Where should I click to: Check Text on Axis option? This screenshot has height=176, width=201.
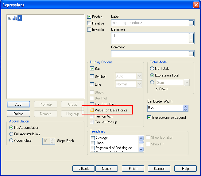click(x=92, y=116)
